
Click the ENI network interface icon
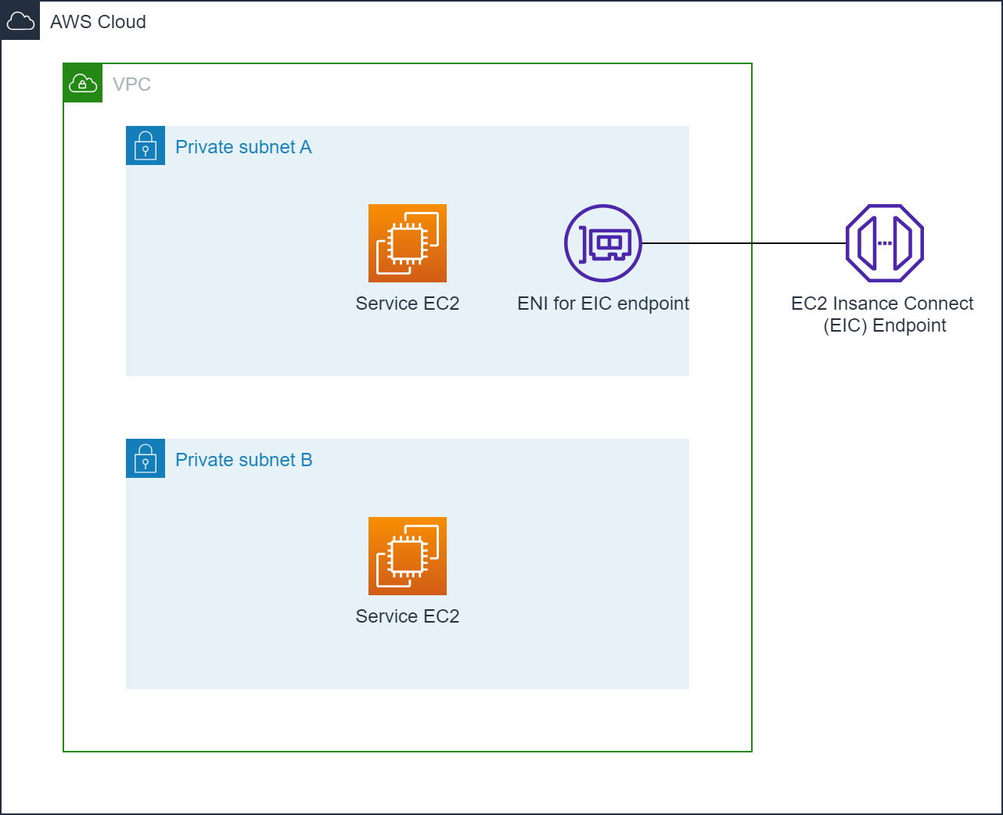click(x=603, y=243)
